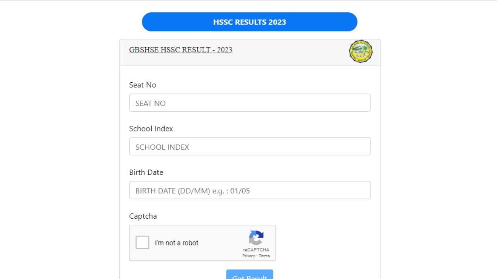The image size is (497, 279).
Task: Click the HSSC RESULTS 2023 banner button
Action: [249, 22]
